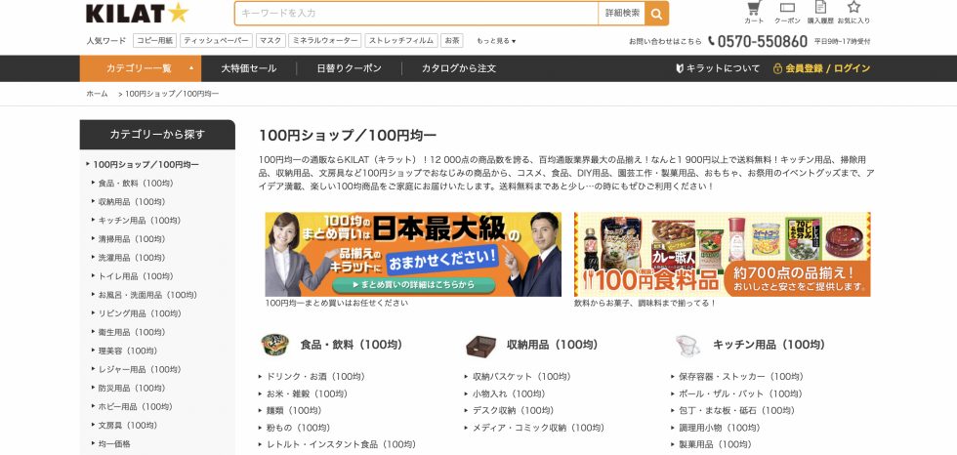957x455 pixels.
Task: Click the 収納用品 storage basket icon
Action: pyautogui.click(x=480, y=345)
